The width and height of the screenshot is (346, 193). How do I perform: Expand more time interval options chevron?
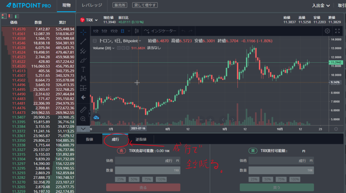pos(129,31)
